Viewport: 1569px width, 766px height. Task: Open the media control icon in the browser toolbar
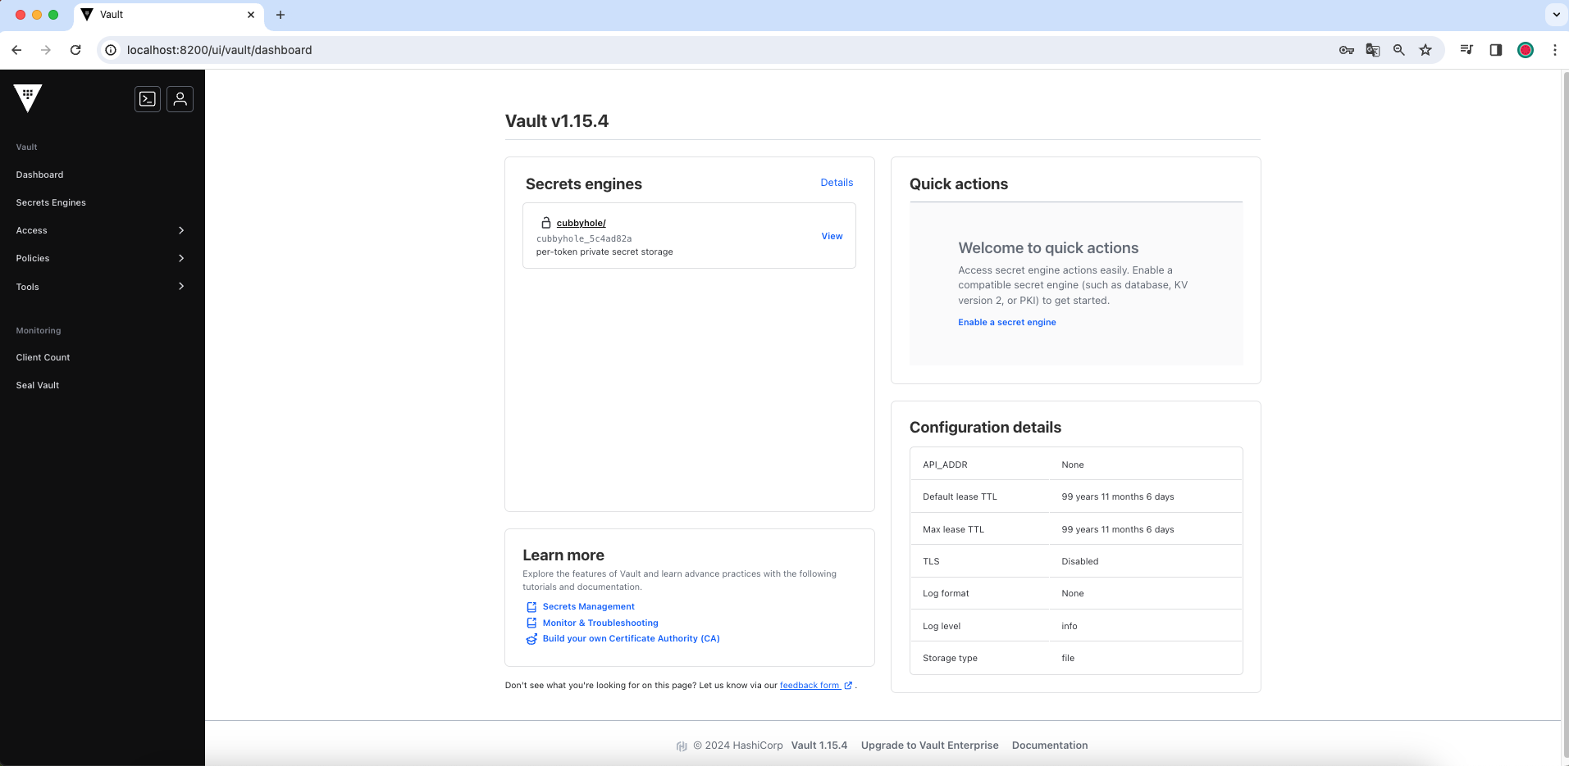1466,50
